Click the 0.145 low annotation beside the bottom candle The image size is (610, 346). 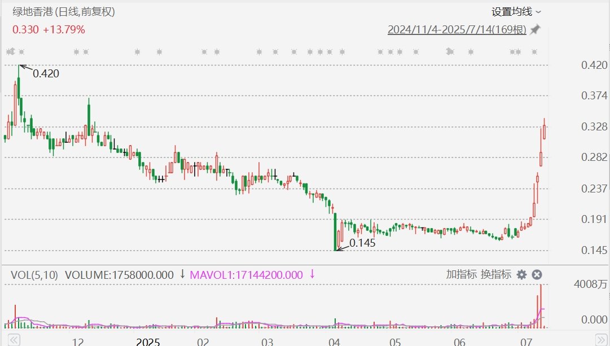tap(362, 243)
